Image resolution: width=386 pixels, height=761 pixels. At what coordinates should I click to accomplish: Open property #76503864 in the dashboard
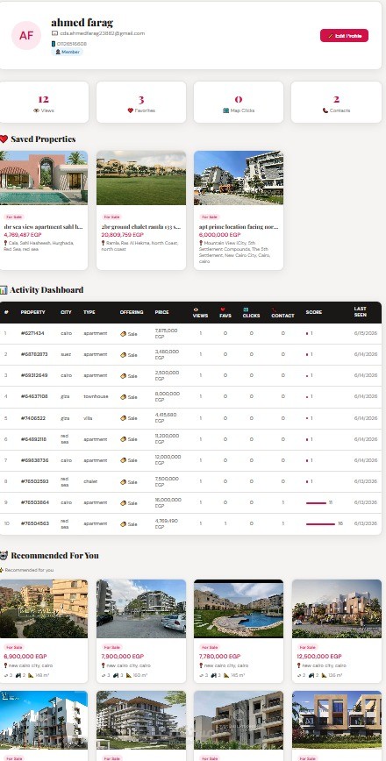(34, 503)
